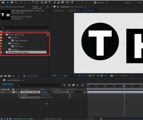
Task: Switch to the Default workspace
Action: (127, 3)
